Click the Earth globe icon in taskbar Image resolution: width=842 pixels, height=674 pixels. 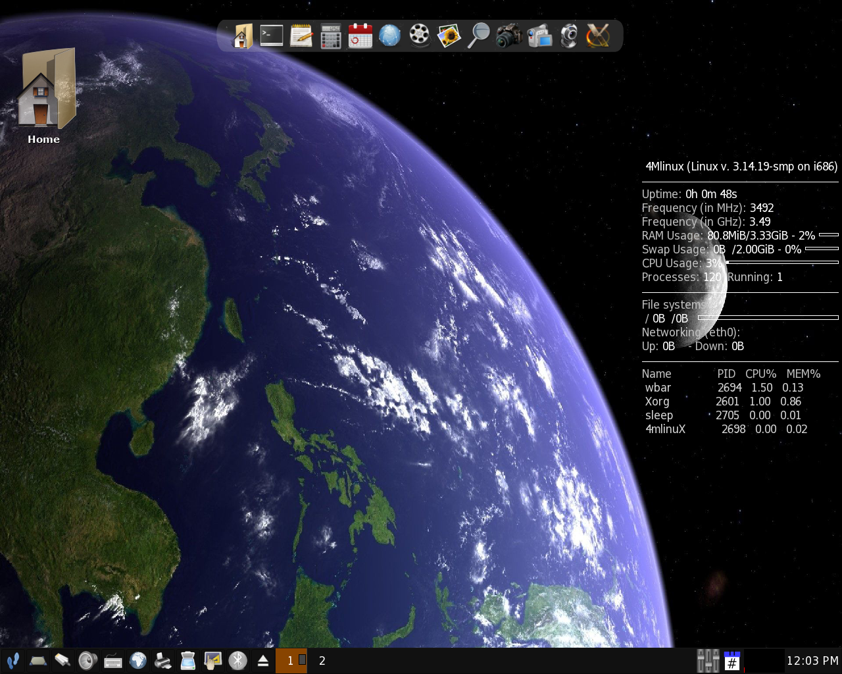tap(137, 660)
